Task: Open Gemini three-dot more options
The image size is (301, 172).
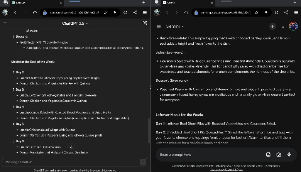Action: coord(283,26)
